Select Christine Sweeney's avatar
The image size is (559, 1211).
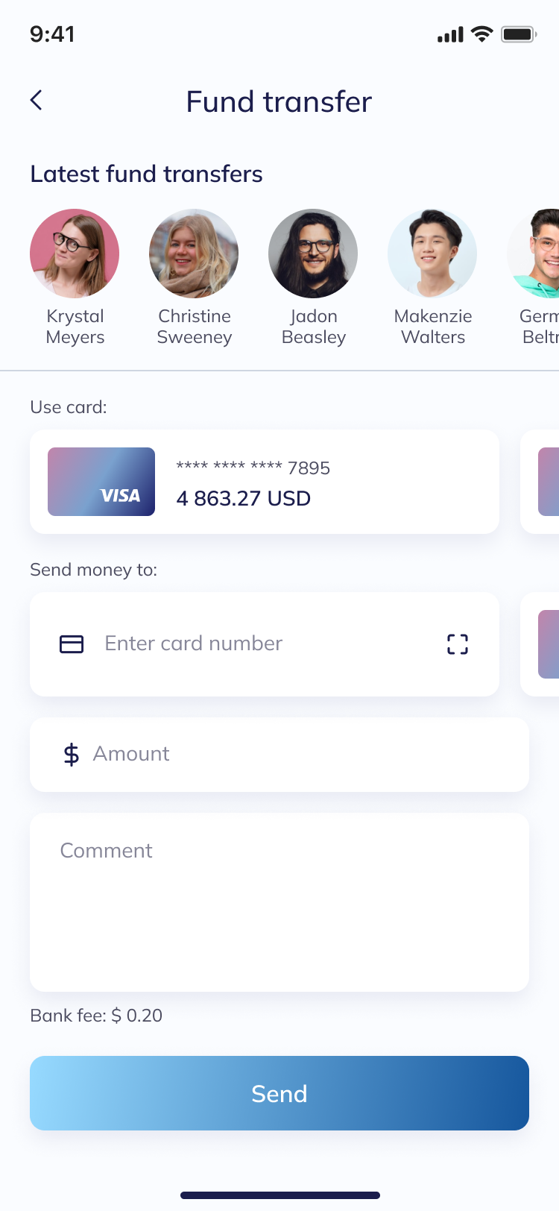pyautogui.click(x=194, y=253)
